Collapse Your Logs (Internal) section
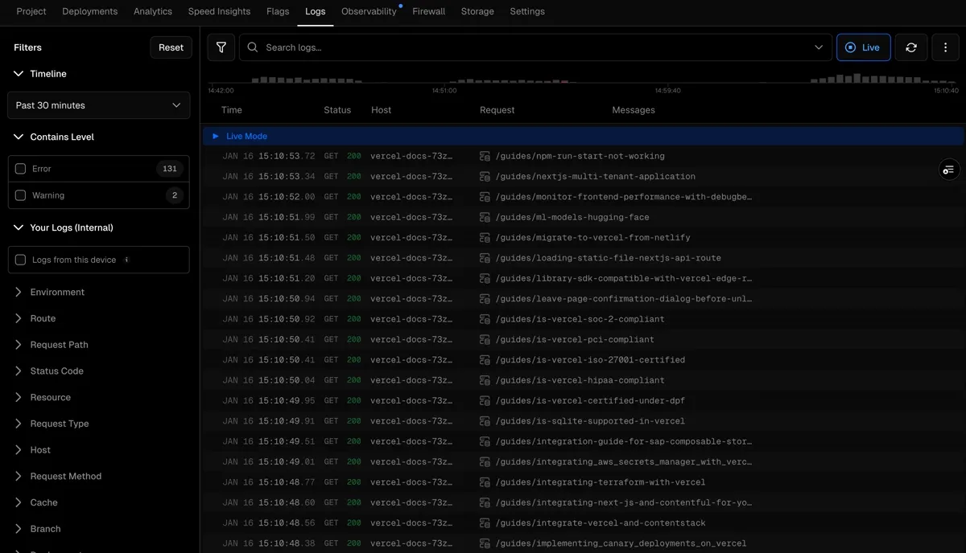This screenshot has height=553, width=966. 64,227
